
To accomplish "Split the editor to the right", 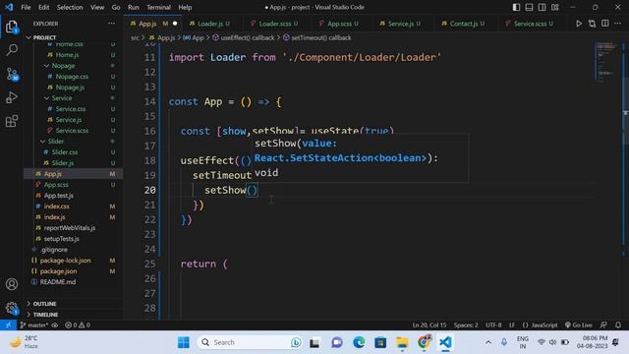I will (605, 24).
